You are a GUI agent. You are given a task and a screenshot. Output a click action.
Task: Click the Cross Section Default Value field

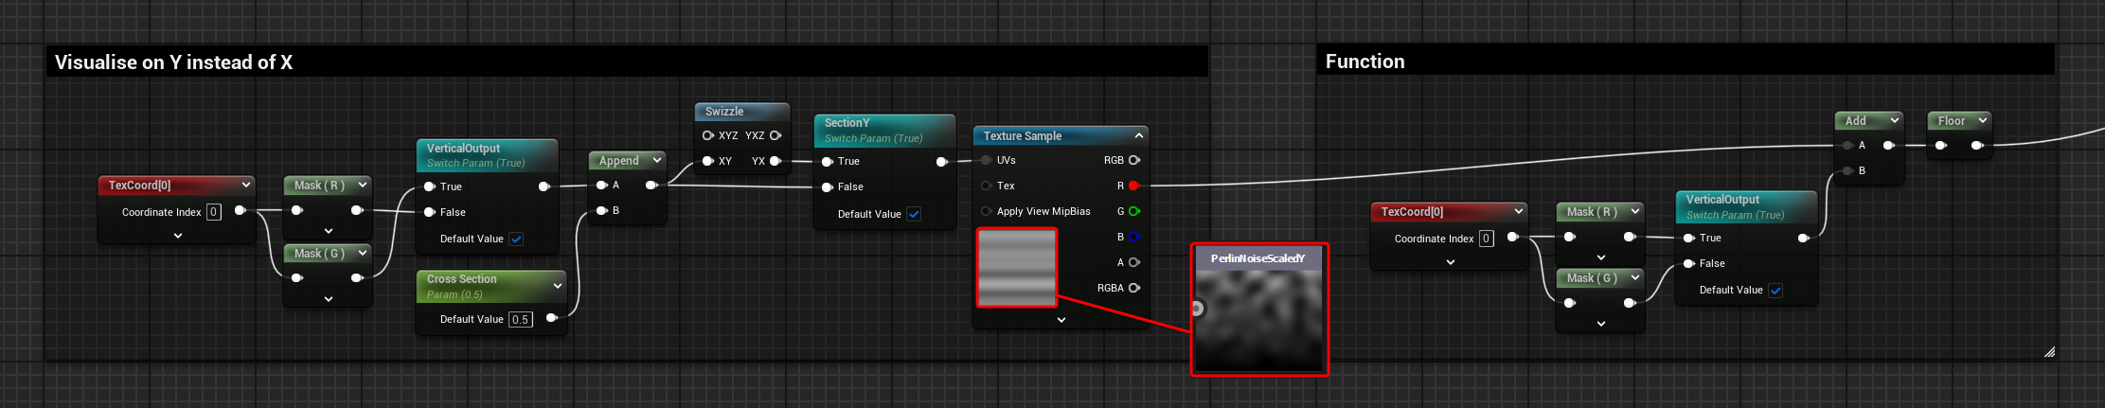click(x=520, y=319)
